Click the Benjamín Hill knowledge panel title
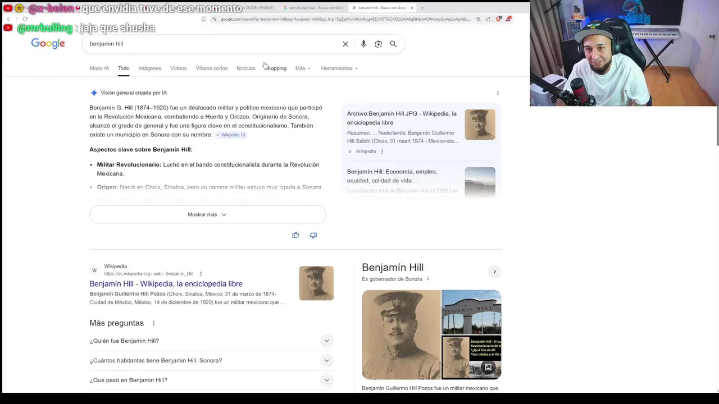 point(393,268)
